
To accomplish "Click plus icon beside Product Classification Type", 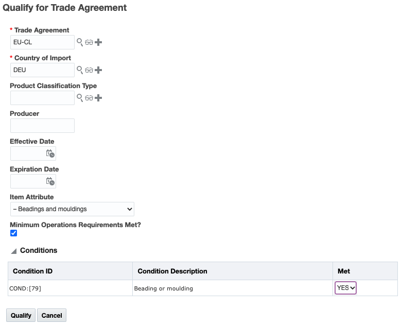I will (x=98, y=98).
